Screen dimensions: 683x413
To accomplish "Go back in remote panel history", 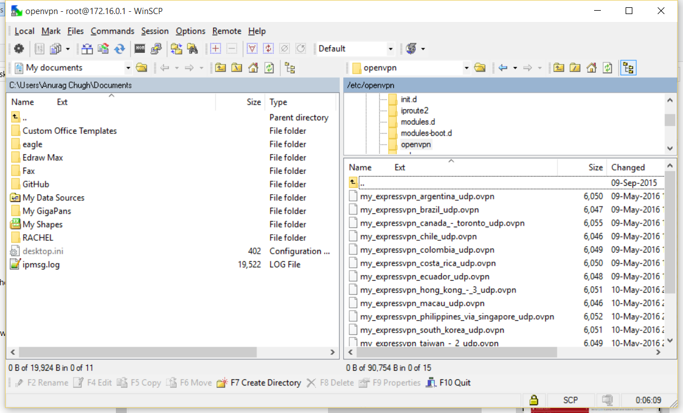I will click(x=503, y=68).
